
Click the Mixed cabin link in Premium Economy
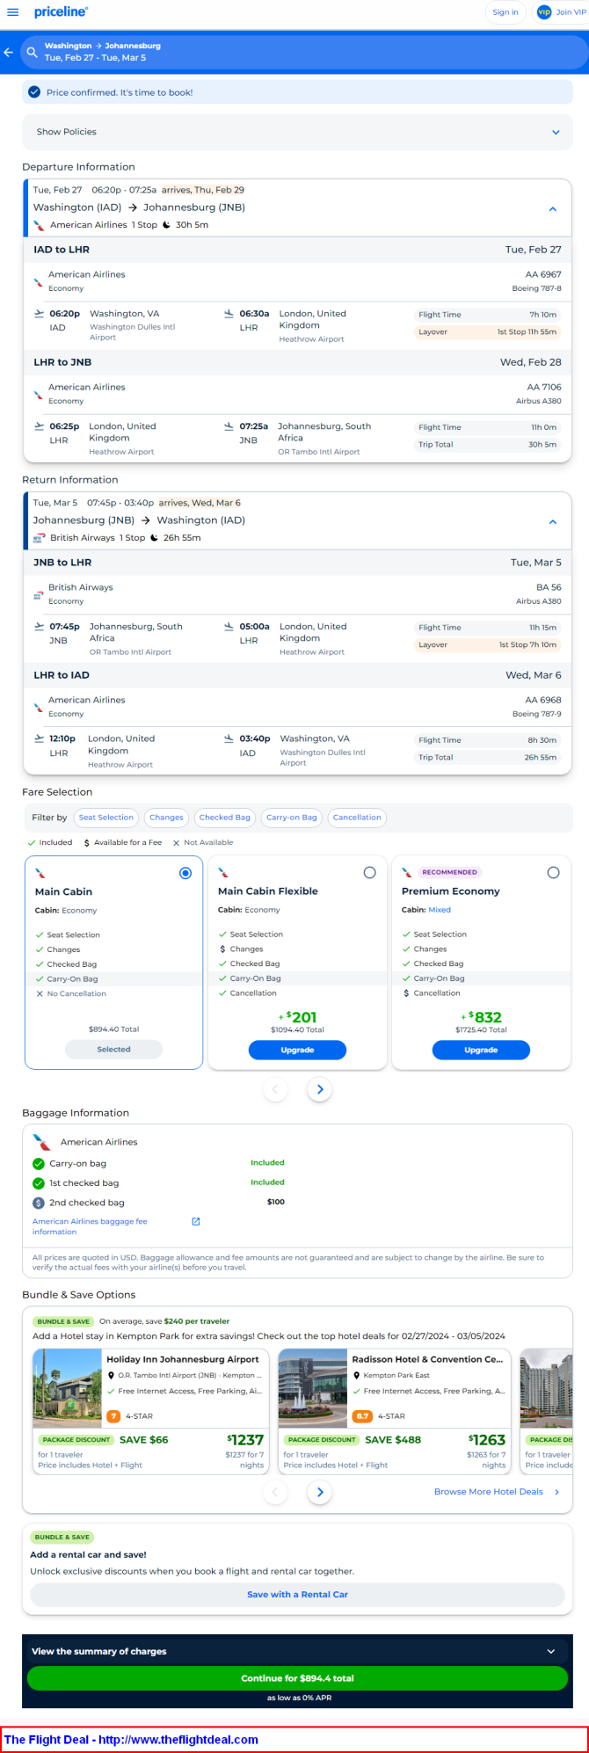[x=440, y=910]
